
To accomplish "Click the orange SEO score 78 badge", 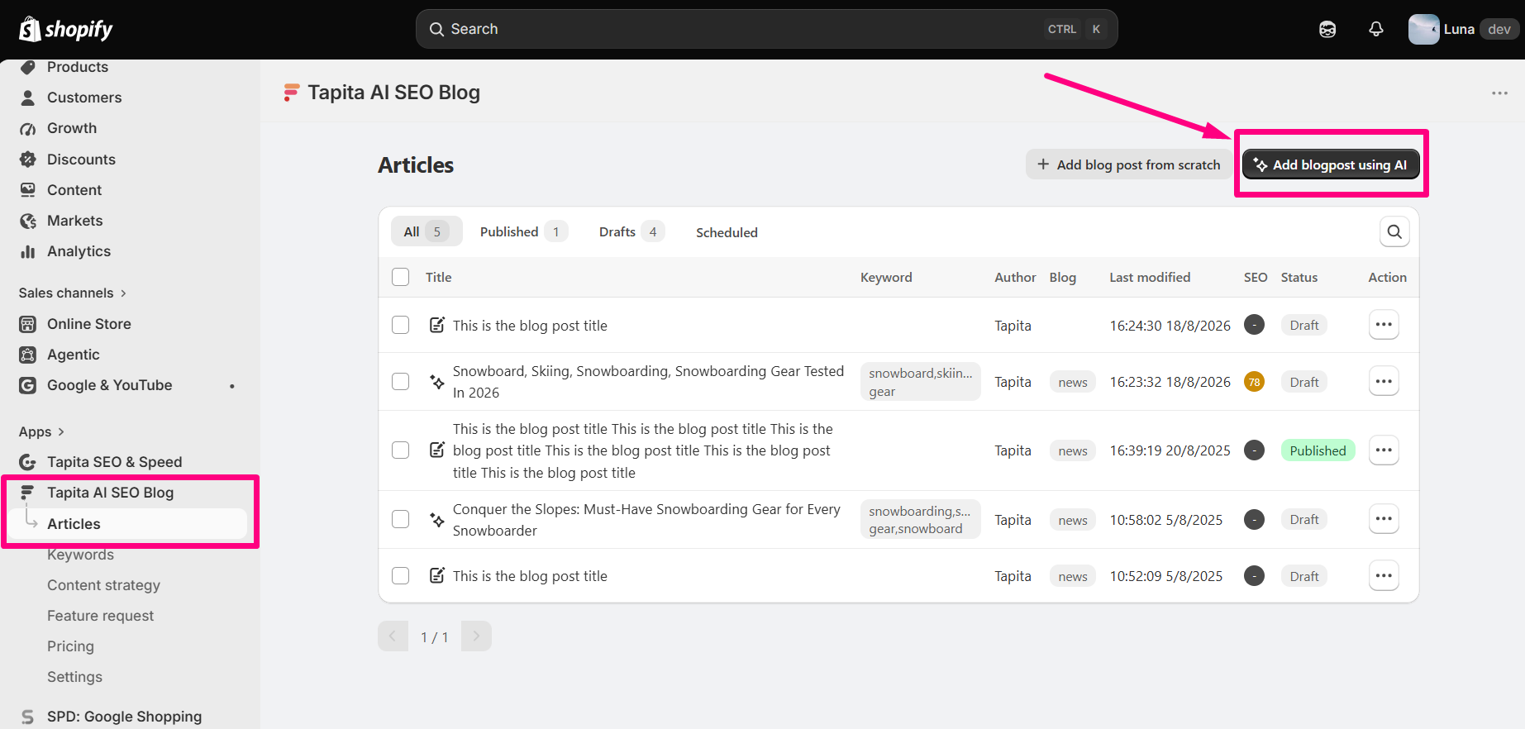I will (x=1254, y=382).
